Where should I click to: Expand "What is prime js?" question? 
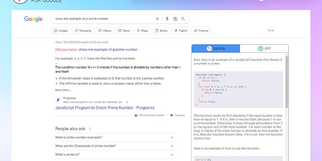click(x=115, y=154)
